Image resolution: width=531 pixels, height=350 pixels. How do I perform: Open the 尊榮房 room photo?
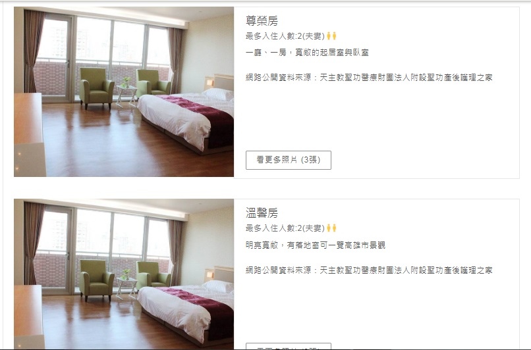click(124, 91)
